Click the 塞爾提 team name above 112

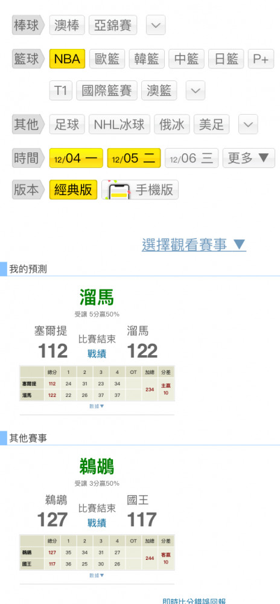click(51, 330)
